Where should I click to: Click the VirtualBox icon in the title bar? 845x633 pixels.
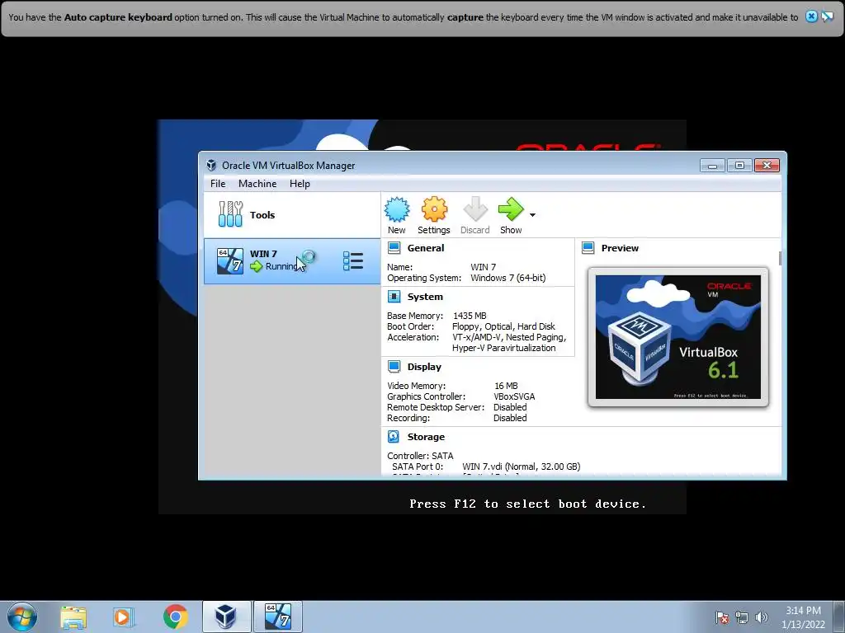click(211, 165)
